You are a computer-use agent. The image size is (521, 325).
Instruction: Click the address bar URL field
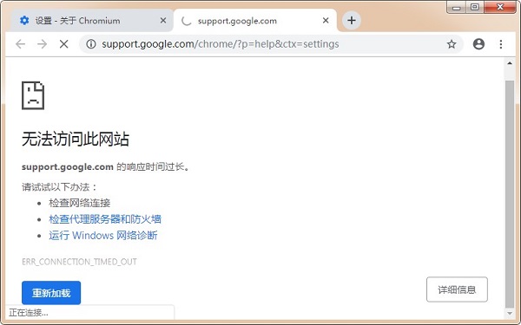pos(271,44)
